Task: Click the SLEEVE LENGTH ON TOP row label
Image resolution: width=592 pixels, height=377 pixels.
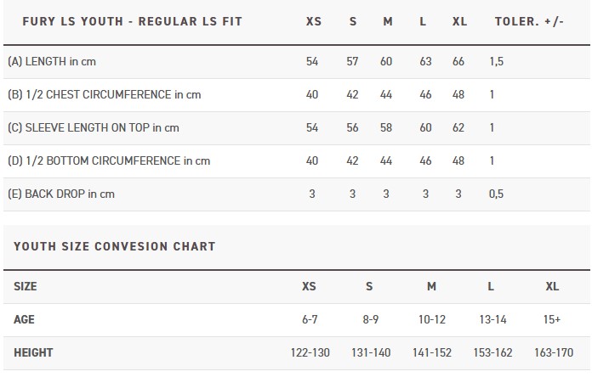Action: (94, 128)
